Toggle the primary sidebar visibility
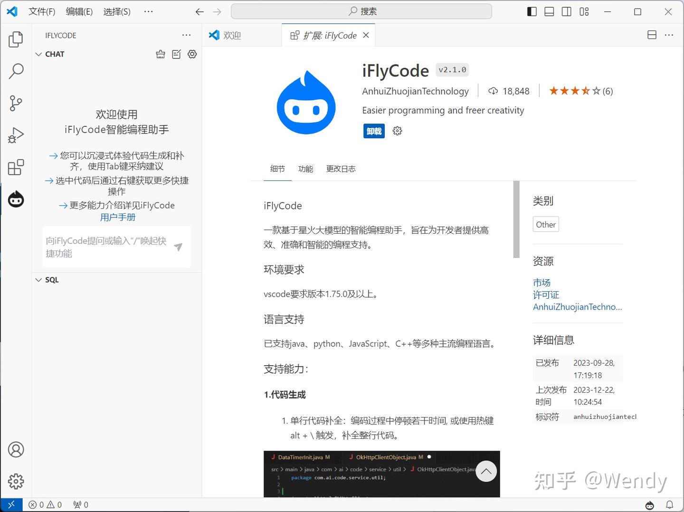The image size is (684, 512). 532,11
